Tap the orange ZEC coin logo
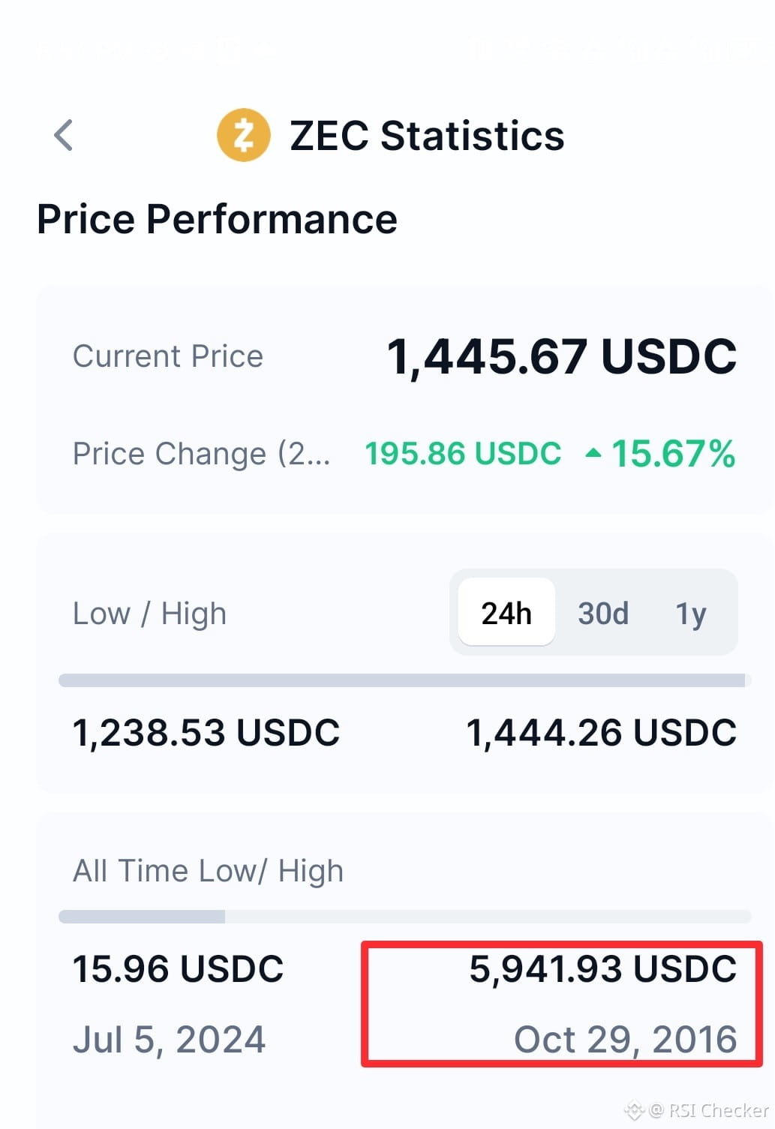The width and height of the screenshot is (775, 1129). pos(243,135)
